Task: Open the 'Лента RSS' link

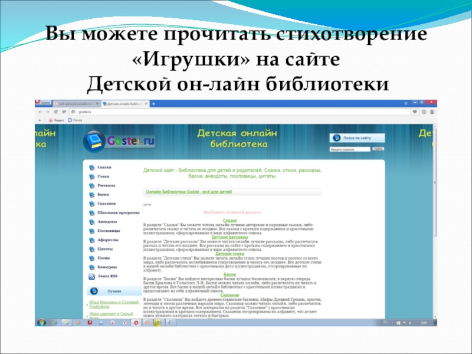Action: point(107,276)
